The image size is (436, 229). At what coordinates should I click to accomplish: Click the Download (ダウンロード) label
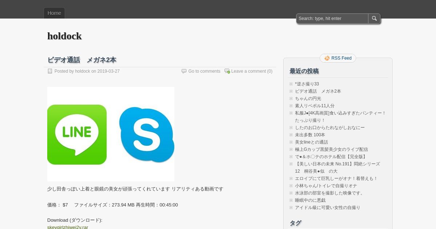[75, 220]
